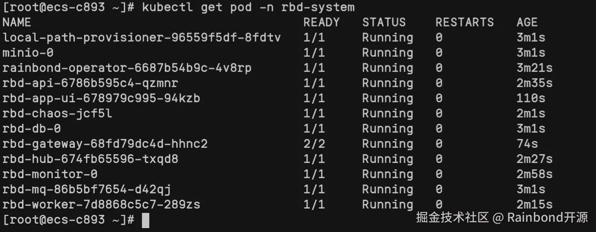
Task: Click the terminal cursor block at the prompt
Action: click(145, 220)
